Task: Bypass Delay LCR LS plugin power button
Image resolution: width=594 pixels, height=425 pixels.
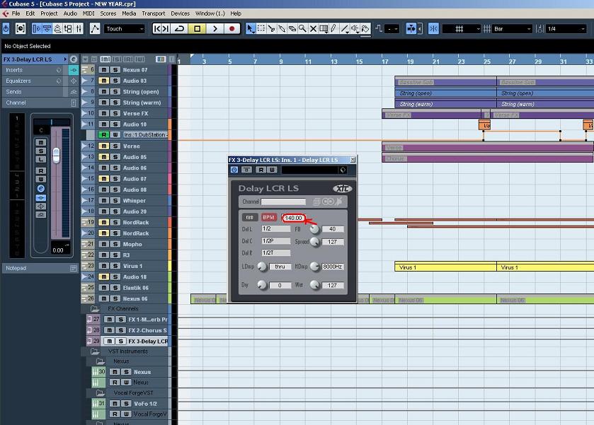Action: 234,170
